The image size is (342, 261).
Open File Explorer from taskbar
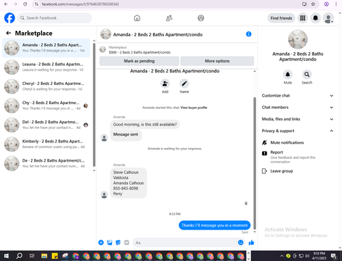pos(44,256)
